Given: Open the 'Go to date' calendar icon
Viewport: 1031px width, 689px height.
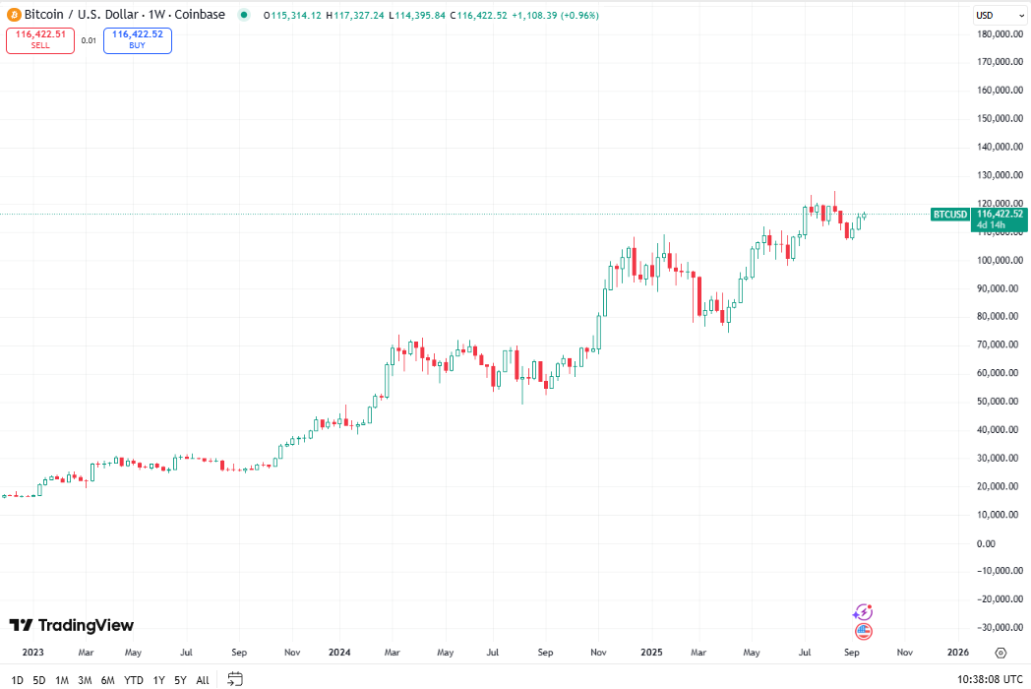Looking at the screenshot, I should point(234,679).
